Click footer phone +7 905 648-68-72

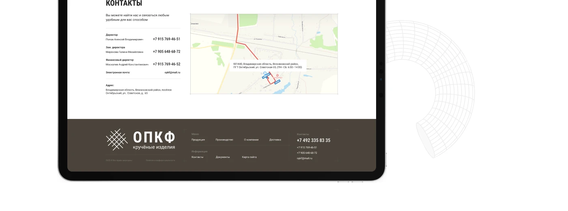[307, 153]
